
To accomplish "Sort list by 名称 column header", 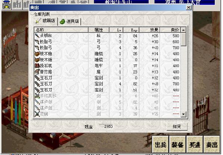I will tap(61, 30).
